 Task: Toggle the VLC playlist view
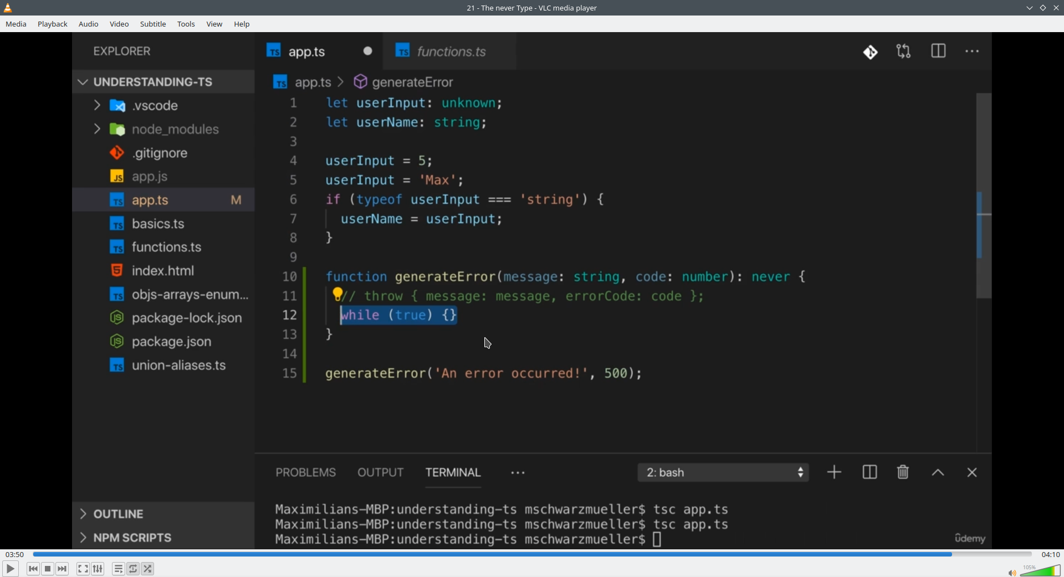point(118,569)
